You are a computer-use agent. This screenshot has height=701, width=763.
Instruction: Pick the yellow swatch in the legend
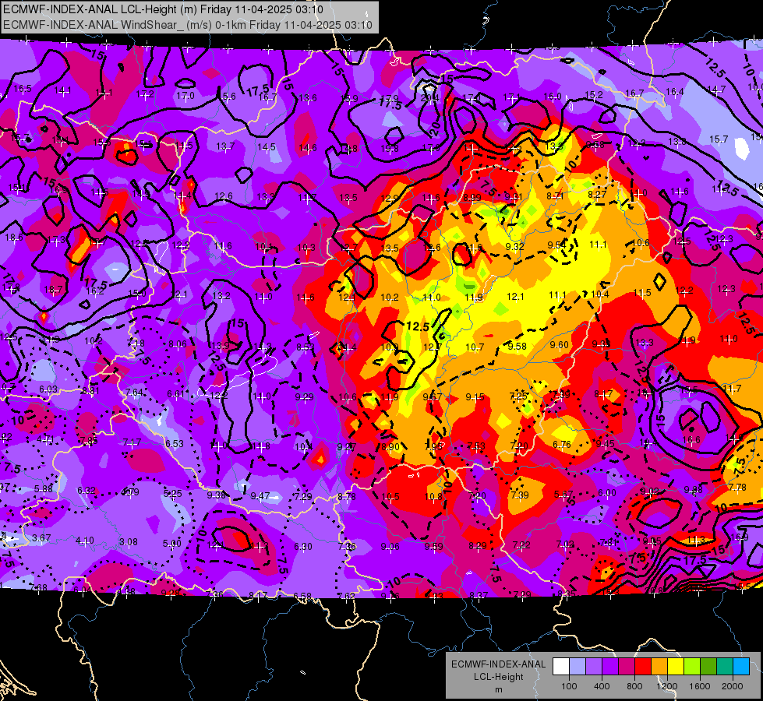click(x=676, y=667)
